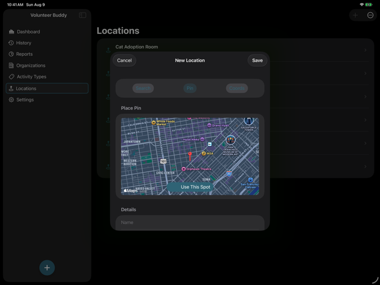The width and height of the screenshot is (380, 285).
Task: Tap the Whole Foods Market map marker
Action: coord(153,123)
